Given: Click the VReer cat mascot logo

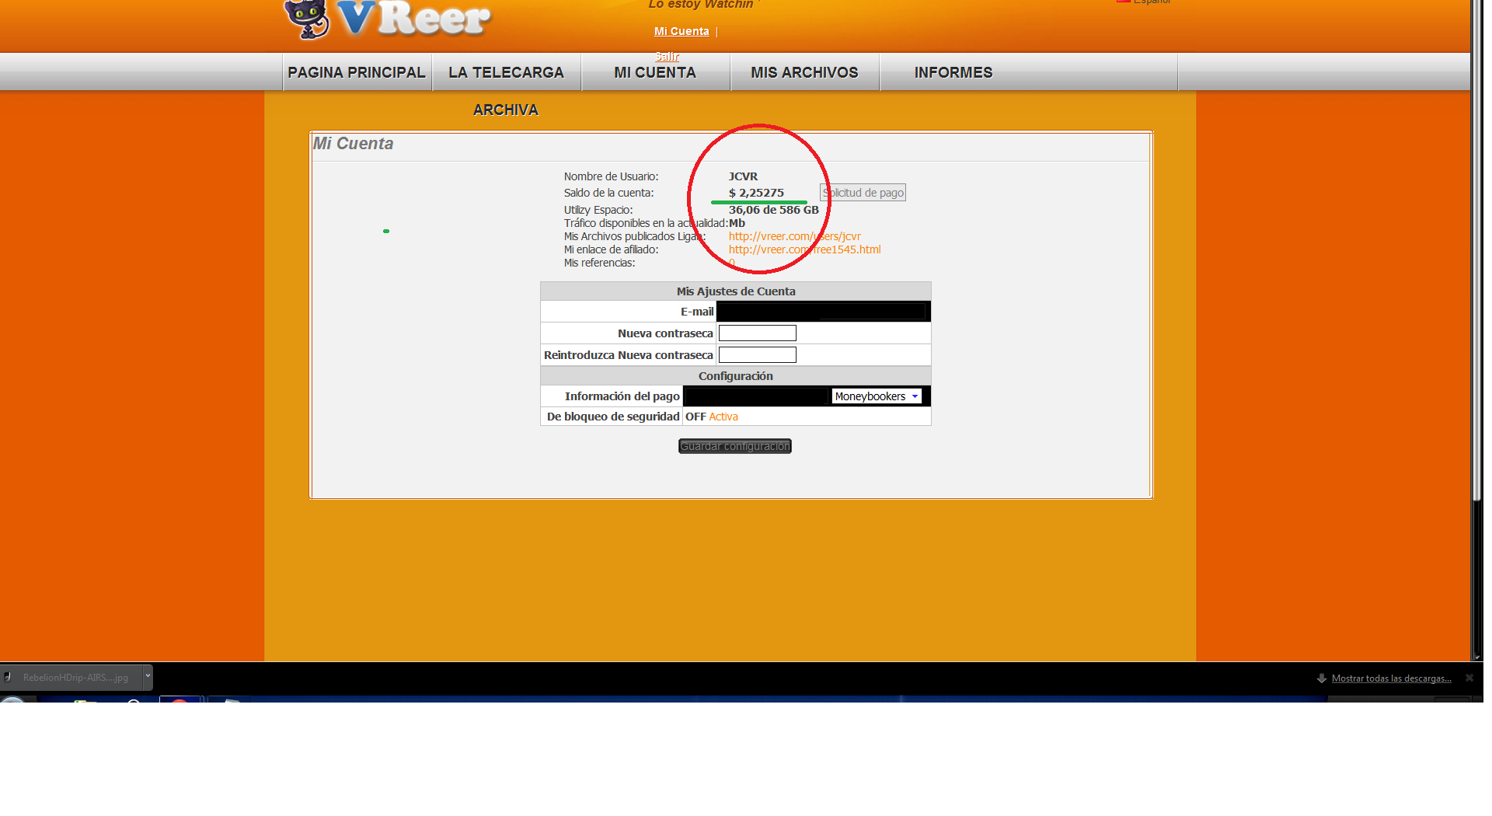Looking at the screenshot, I should [307, 19].
